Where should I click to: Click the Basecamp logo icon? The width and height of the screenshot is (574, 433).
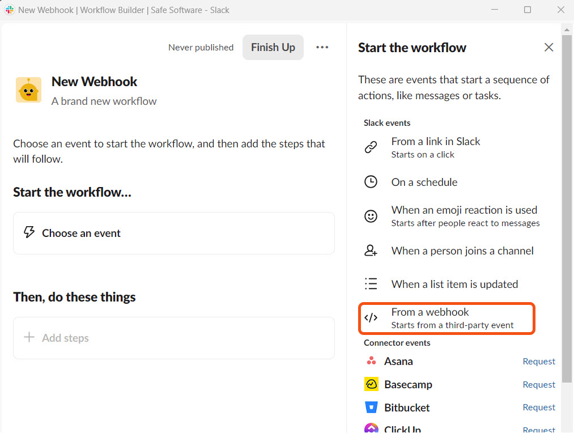(x=371, y=384)
